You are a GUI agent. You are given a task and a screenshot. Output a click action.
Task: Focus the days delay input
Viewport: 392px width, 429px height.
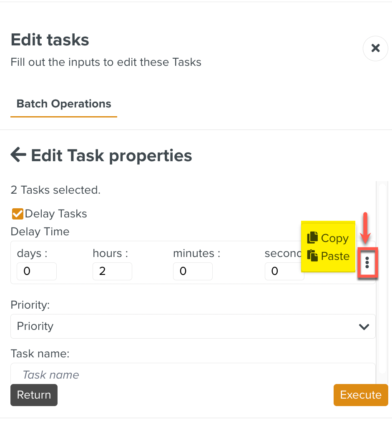[36, 272]
